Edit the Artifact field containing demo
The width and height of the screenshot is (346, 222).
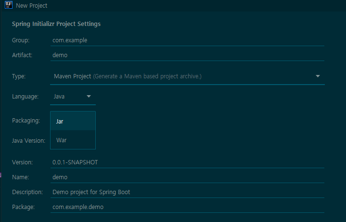tap(187, 55)
